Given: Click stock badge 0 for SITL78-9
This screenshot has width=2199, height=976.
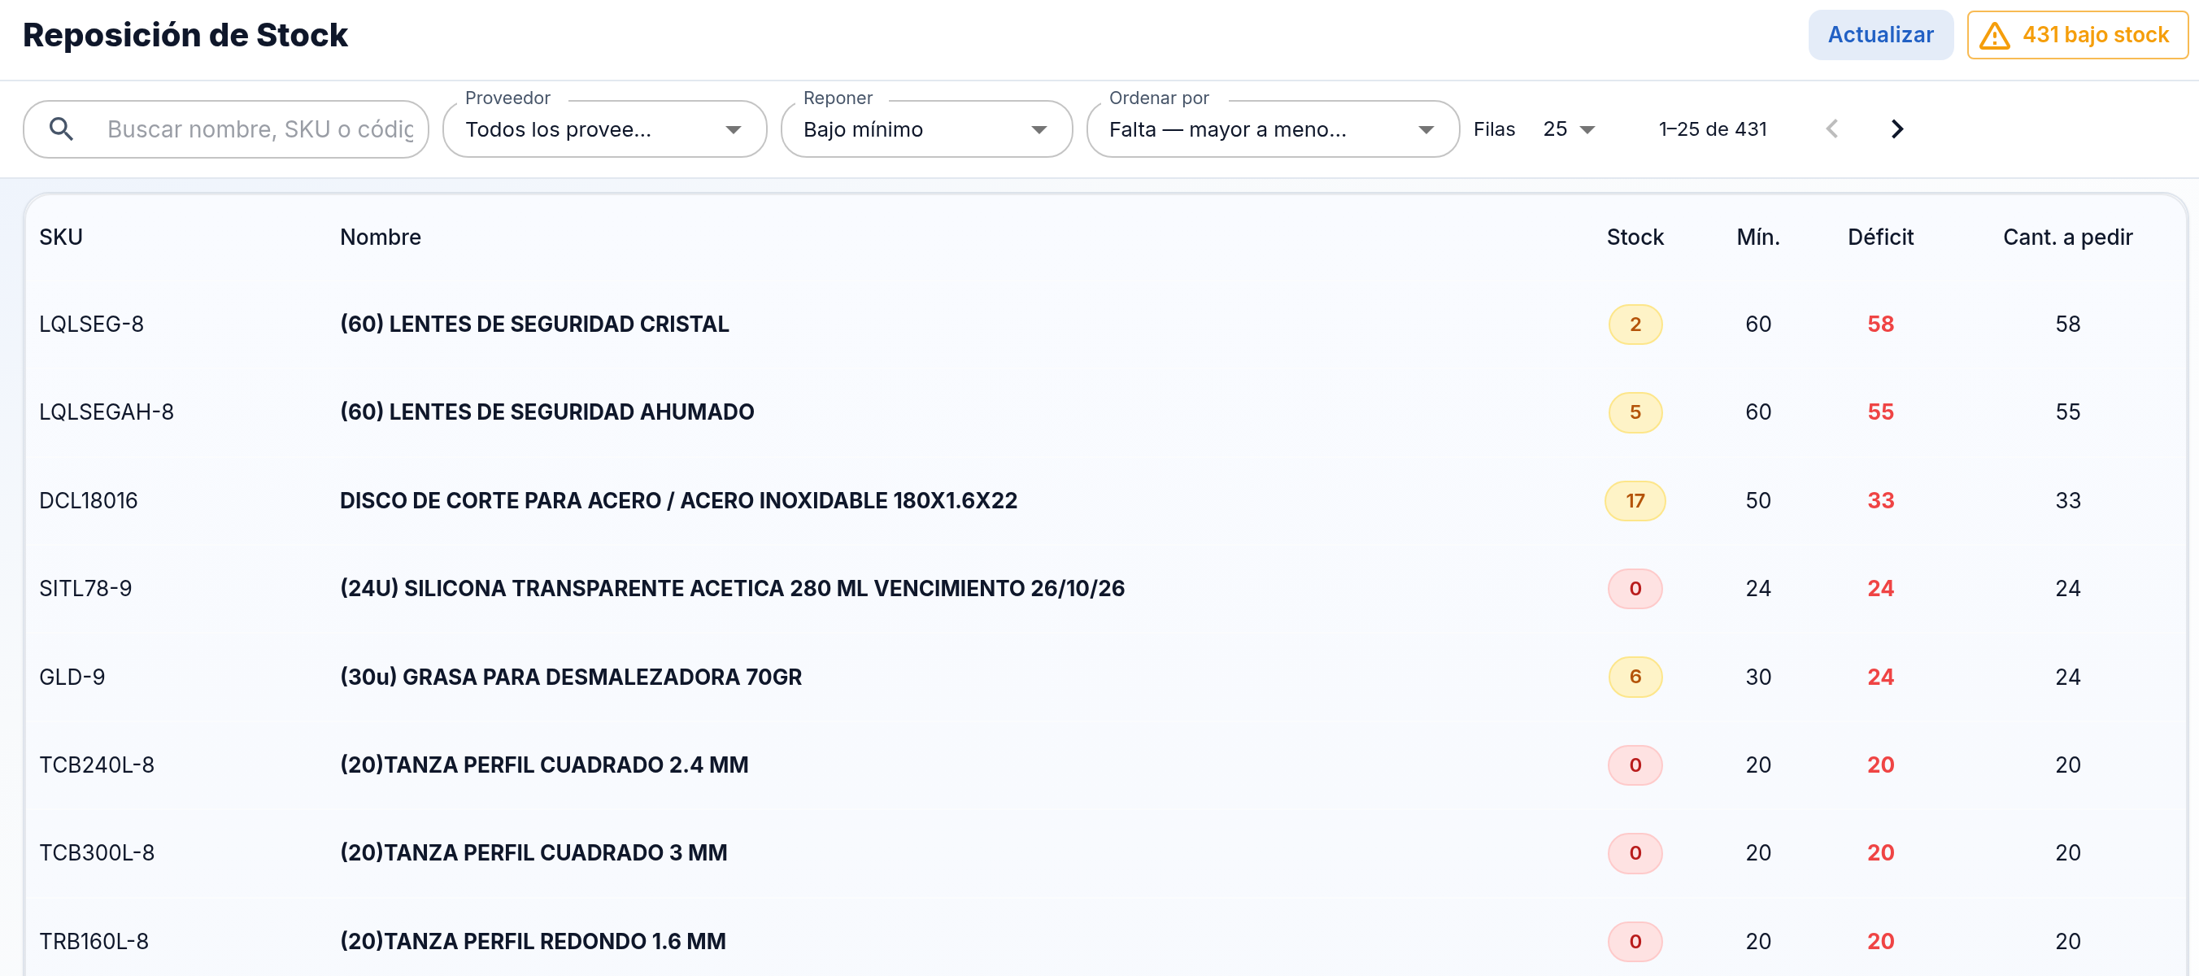Looking at the screenshot, I should [x=1635, y=588].
